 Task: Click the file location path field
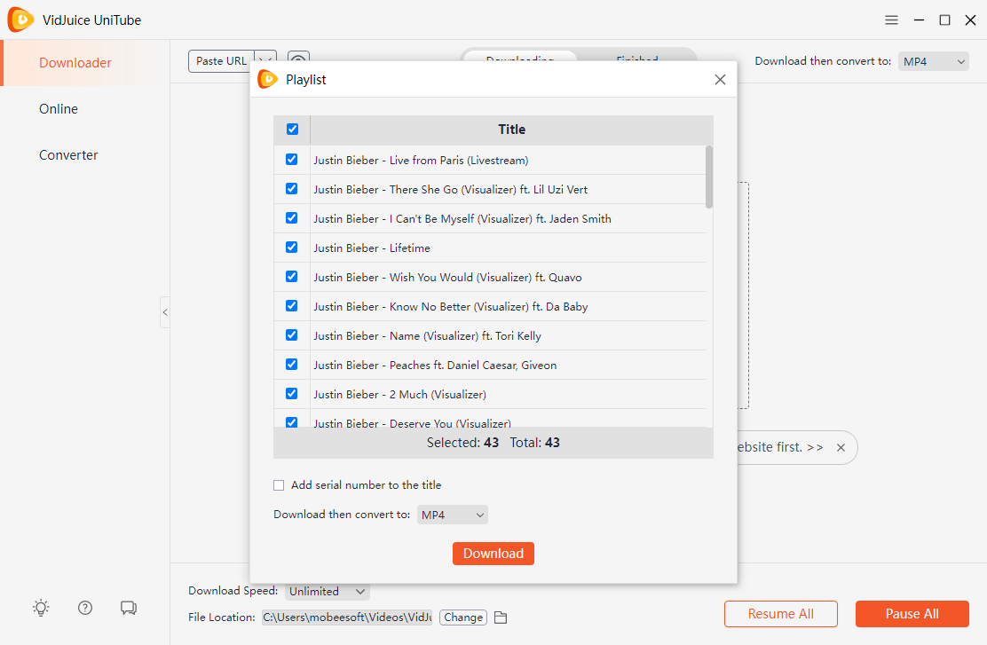[347, 618]
